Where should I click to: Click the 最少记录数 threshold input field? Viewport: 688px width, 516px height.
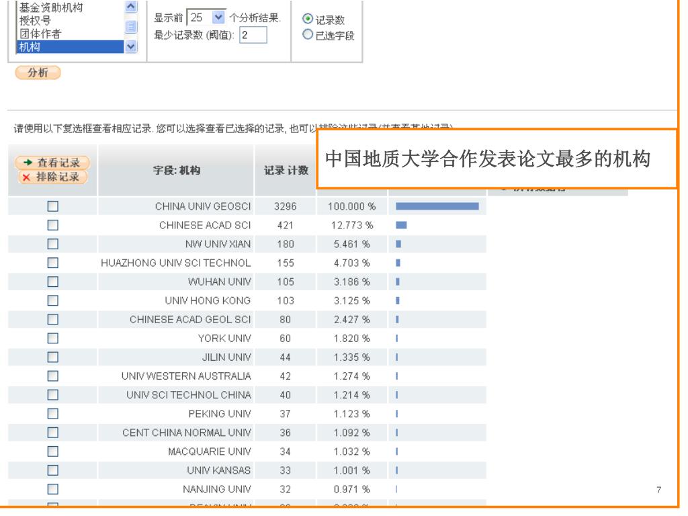click(x=253, y=35)
